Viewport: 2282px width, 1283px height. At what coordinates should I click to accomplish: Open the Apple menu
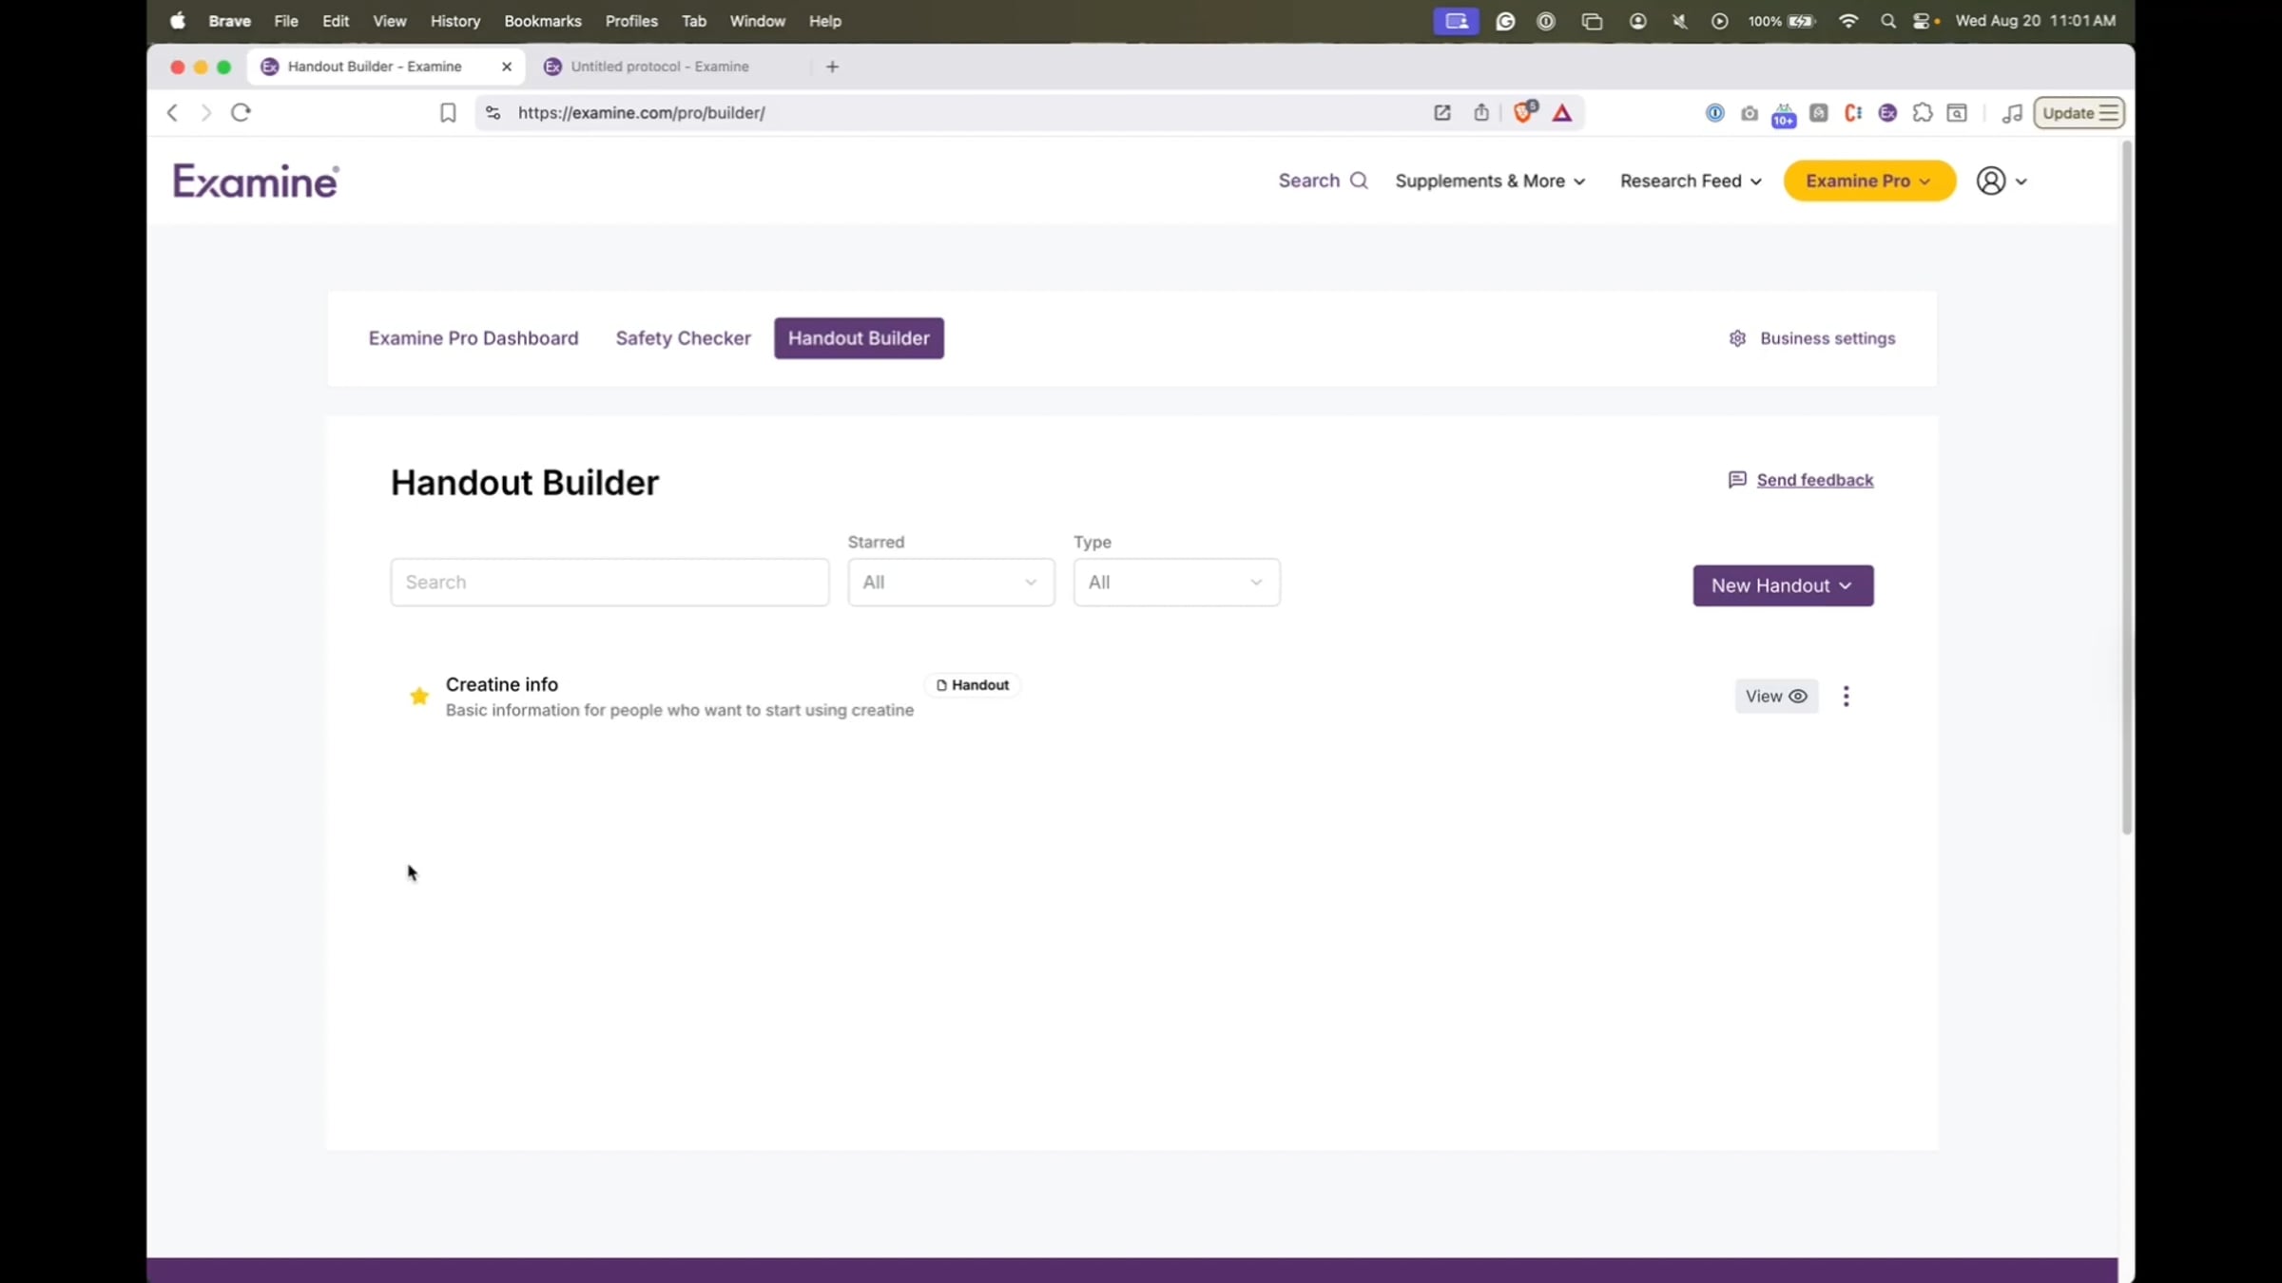point(178,21)
